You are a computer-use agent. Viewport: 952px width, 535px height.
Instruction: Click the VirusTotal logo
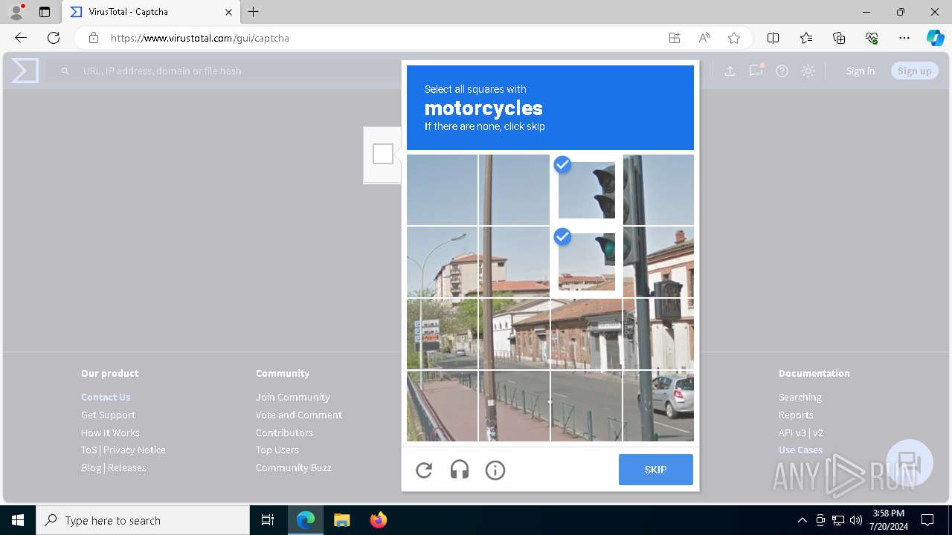24,71
